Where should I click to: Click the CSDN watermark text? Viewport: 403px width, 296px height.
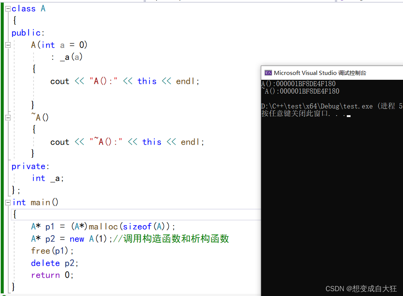[x=360, y=289]
